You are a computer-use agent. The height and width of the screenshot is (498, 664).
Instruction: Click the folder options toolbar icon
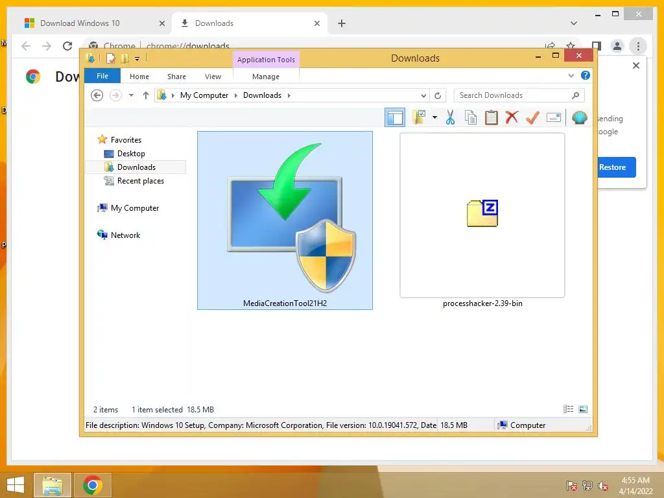[x=420, y=117]
